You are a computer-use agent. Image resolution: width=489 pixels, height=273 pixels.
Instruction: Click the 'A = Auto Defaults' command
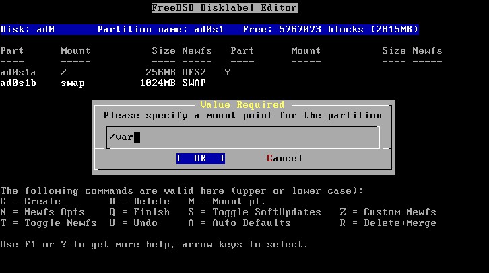(x=239, y=223)
